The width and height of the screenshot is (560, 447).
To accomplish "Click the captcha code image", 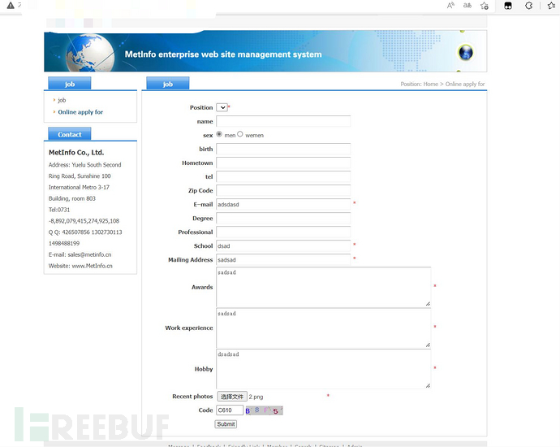I will click(x=264, y=410).
